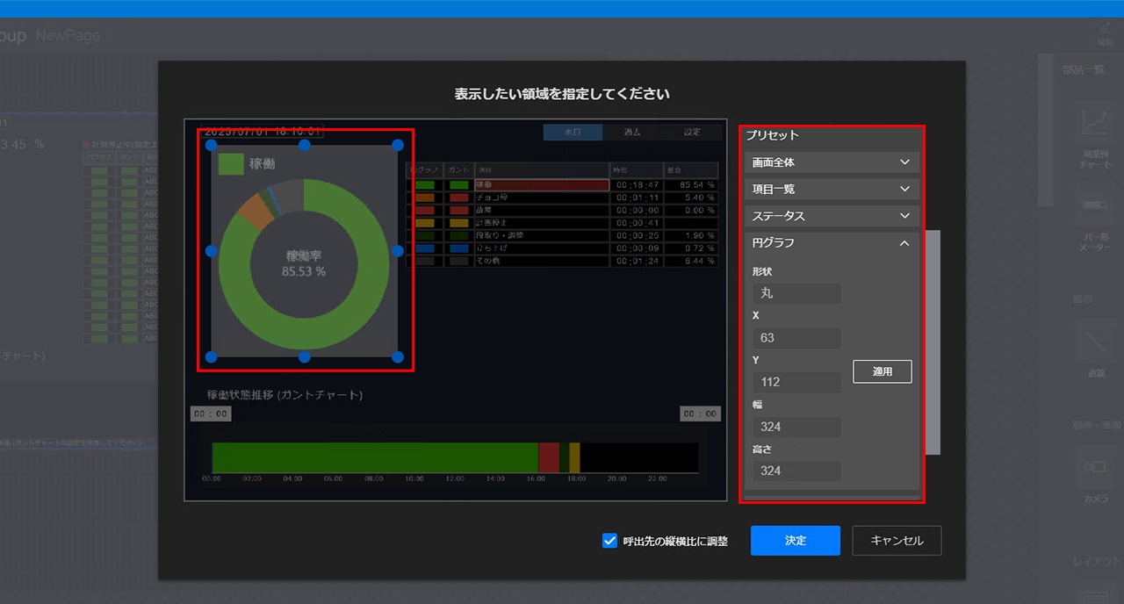Click the 高さ height input field

tap(796, 471)
